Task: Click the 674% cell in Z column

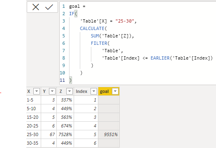Action: pyautogui.click(x=65, y=126)
